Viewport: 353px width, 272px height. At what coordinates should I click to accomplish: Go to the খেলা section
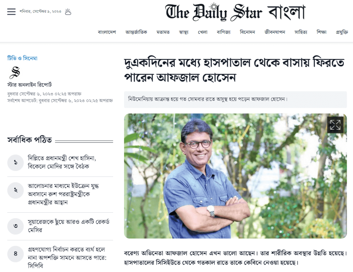203,32
